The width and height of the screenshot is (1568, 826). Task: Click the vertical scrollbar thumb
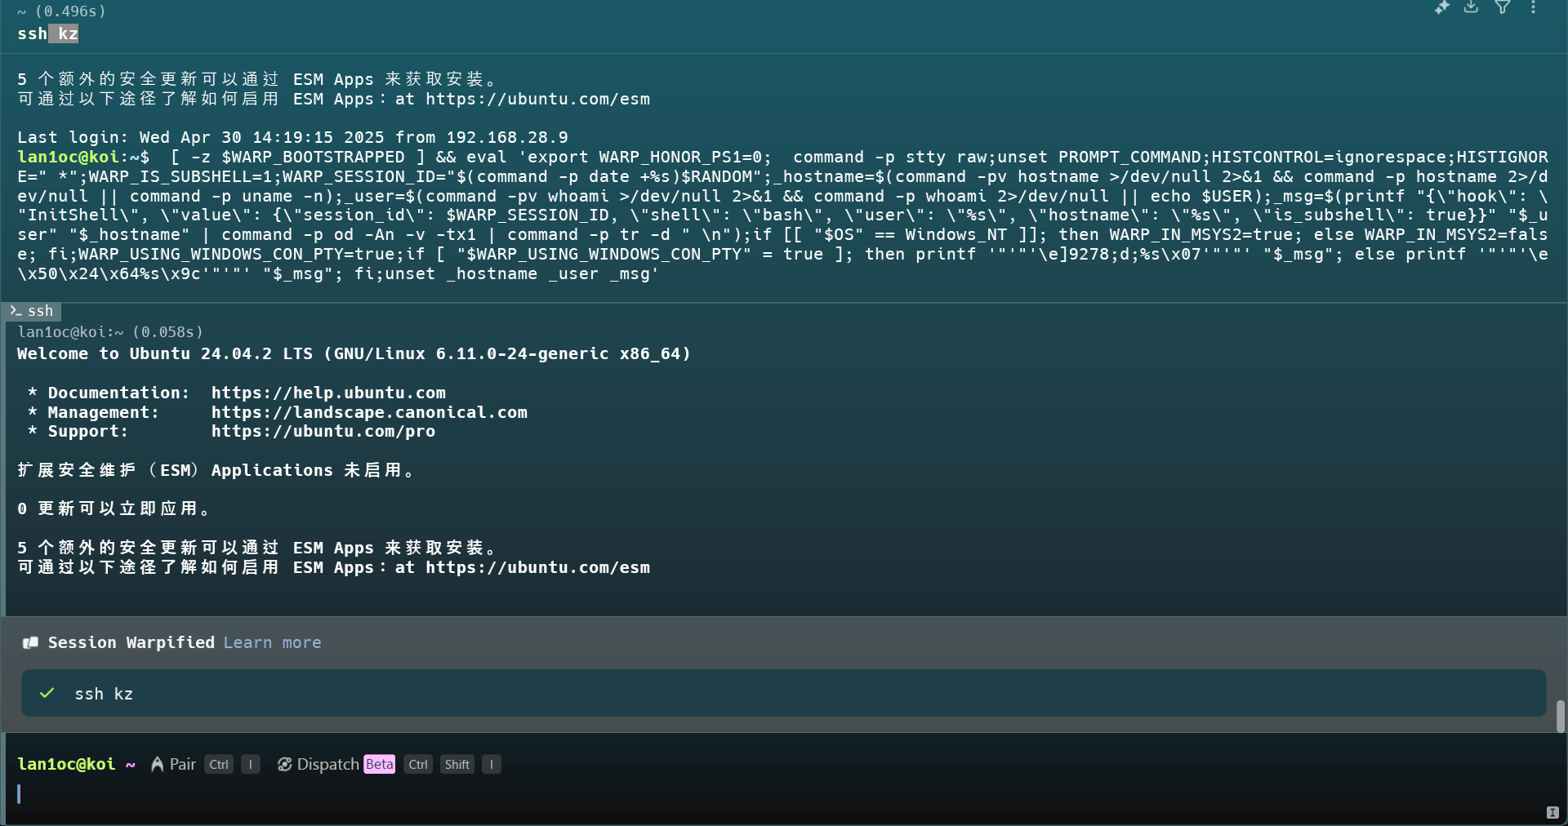pyautogui.click(x=1560, y=716)
